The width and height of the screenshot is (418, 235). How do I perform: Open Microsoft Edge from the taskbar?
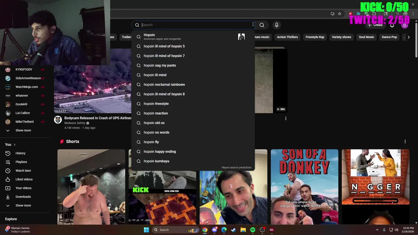click(224, 230)
